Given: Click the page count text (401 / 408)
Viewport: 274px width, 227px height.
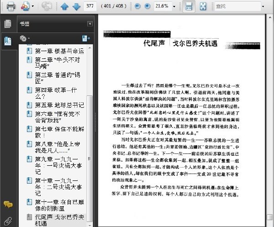Looking at the screenshot, I should click(113, 6).
